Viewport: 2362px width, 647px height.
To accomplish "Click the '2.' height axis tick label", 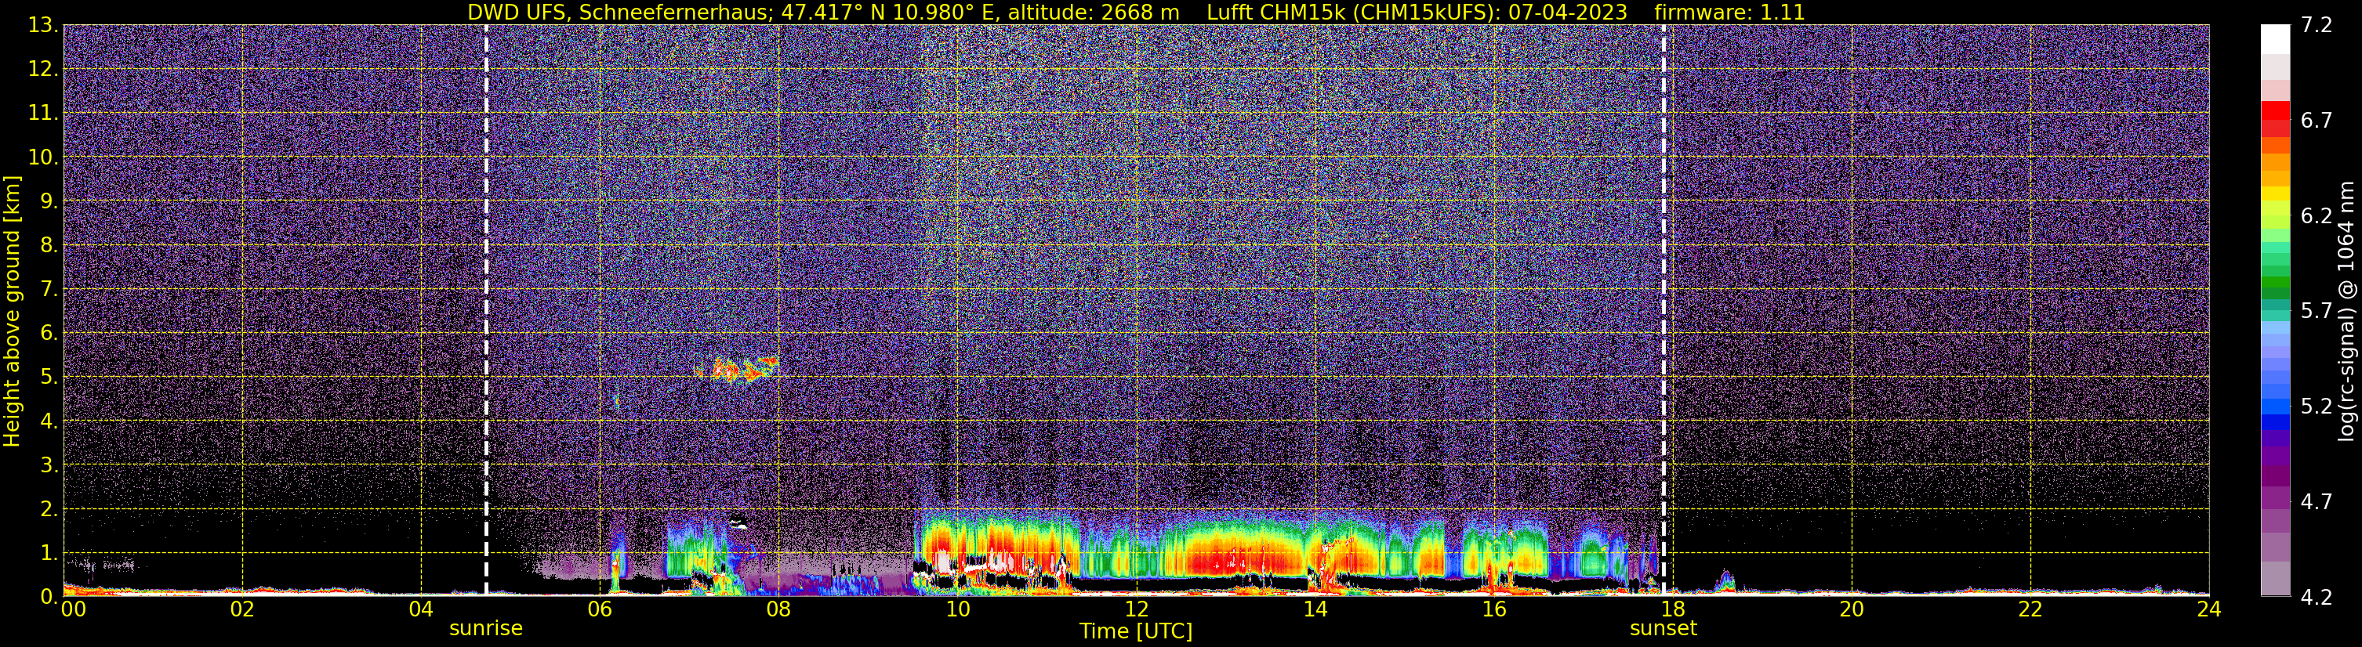I will pyautogui.click(x=49, y=508).
